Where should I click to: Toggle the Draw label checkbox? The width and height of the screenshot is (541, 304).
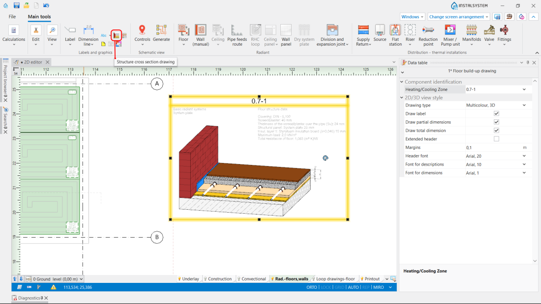[x=496, y=113]
